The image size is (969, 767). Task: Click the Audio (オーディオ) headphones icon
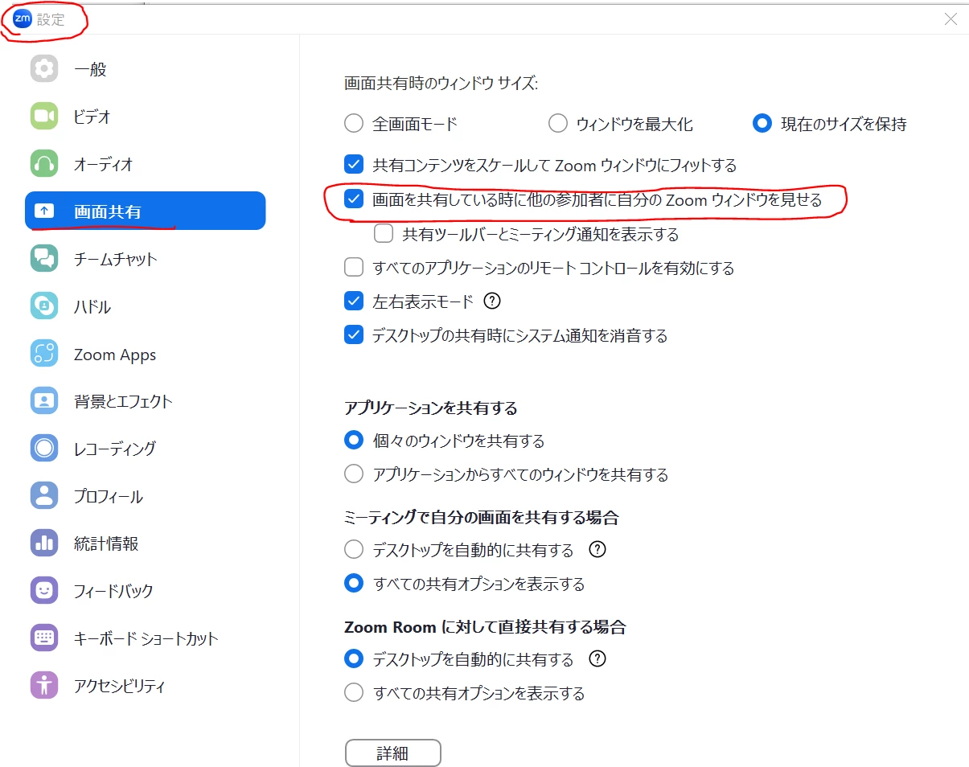click(44, 164)
